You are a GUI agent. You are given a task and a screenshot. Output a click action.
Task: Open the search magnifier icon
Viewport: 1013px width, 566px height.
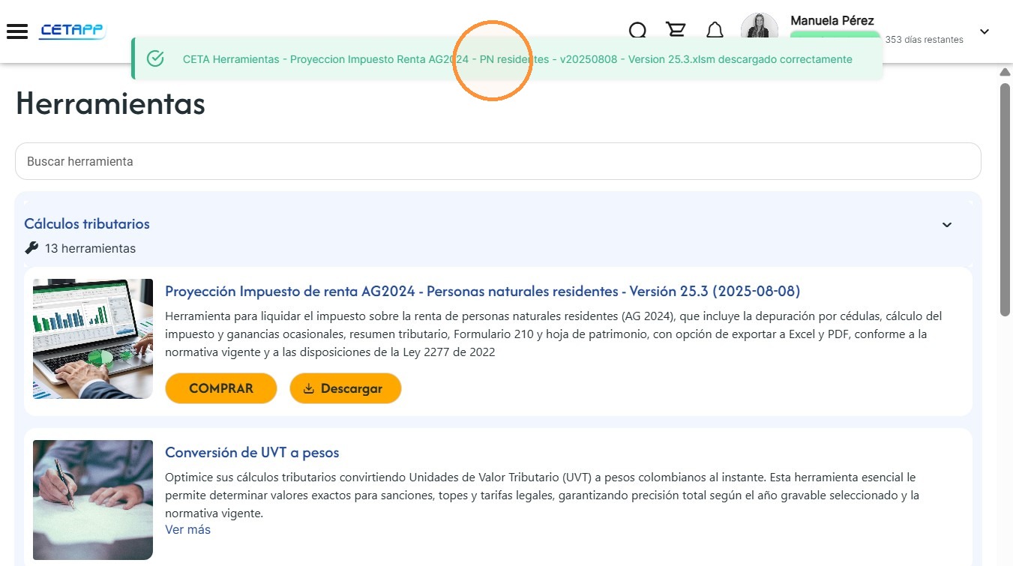[x=637, y=30]
